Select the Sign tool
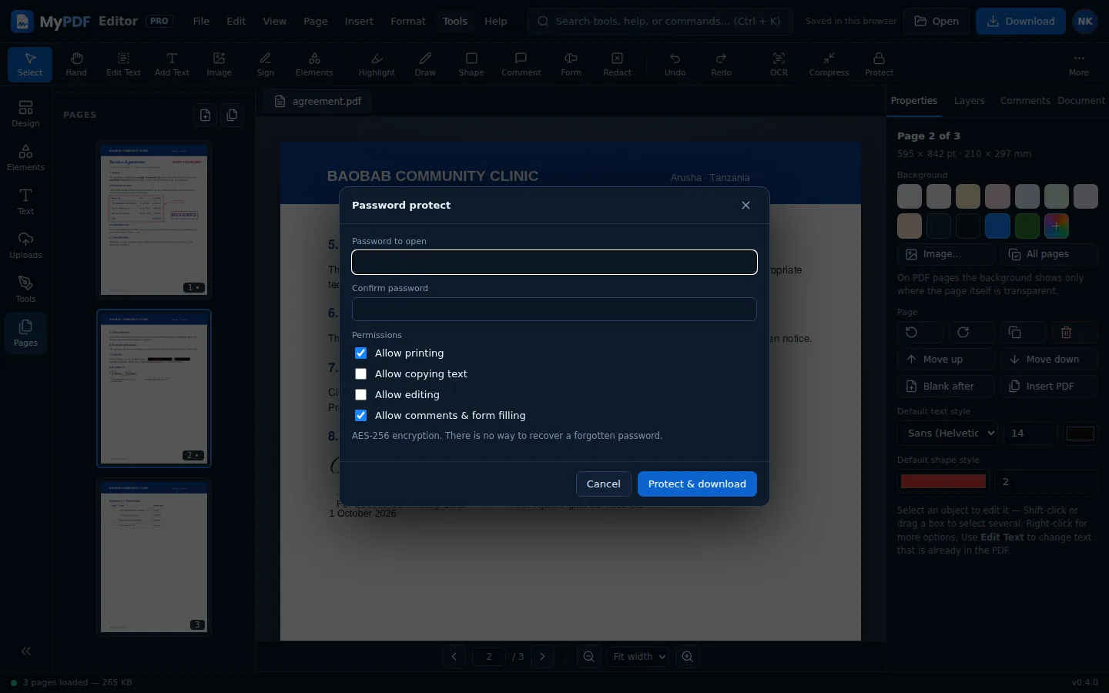Screen dimensions: 1109x693 (x=266, y=64)
